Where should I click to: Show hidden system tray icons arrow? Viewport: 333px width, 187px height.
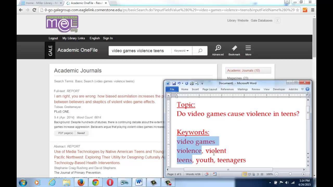(x=270, y=183)
